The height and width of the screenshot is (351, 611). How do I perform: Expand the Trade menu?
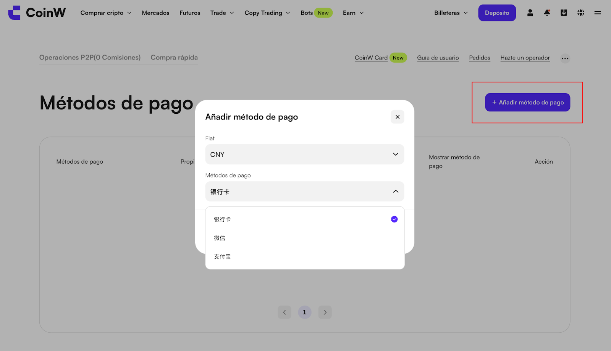[222, 13]
